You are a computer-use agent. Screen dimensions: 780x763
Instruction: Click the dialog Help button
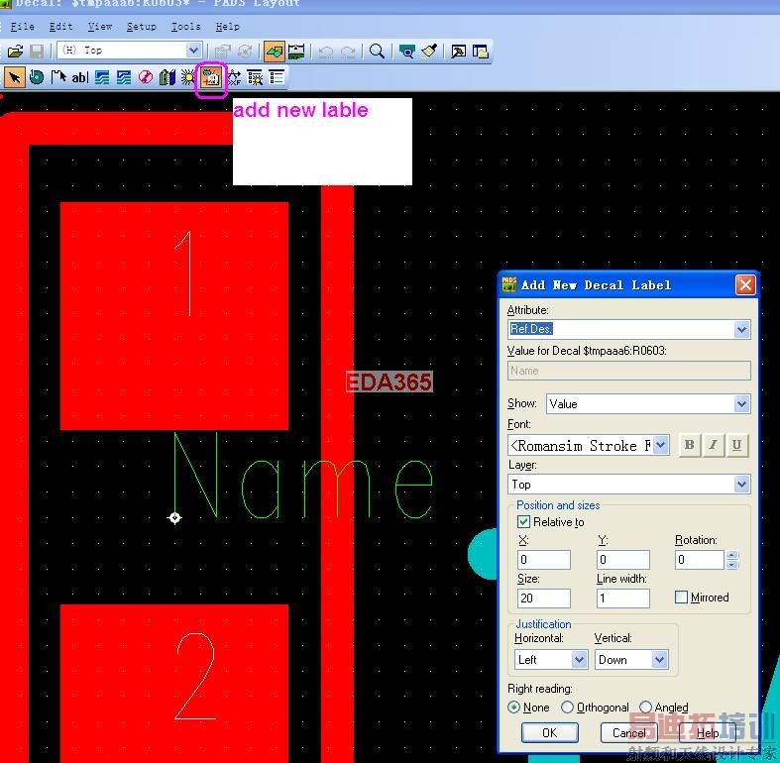[708, 732]
